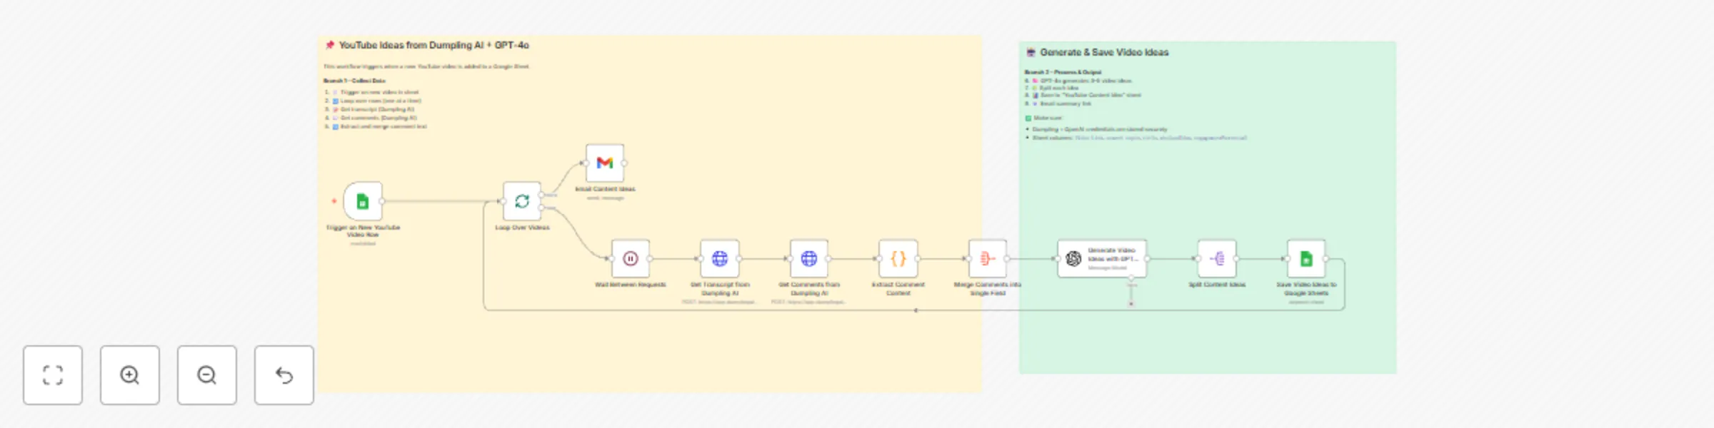Click the output connector of the Google Sheets trigger node
This screenshot has width=1714, height=428.
point(382,201)
